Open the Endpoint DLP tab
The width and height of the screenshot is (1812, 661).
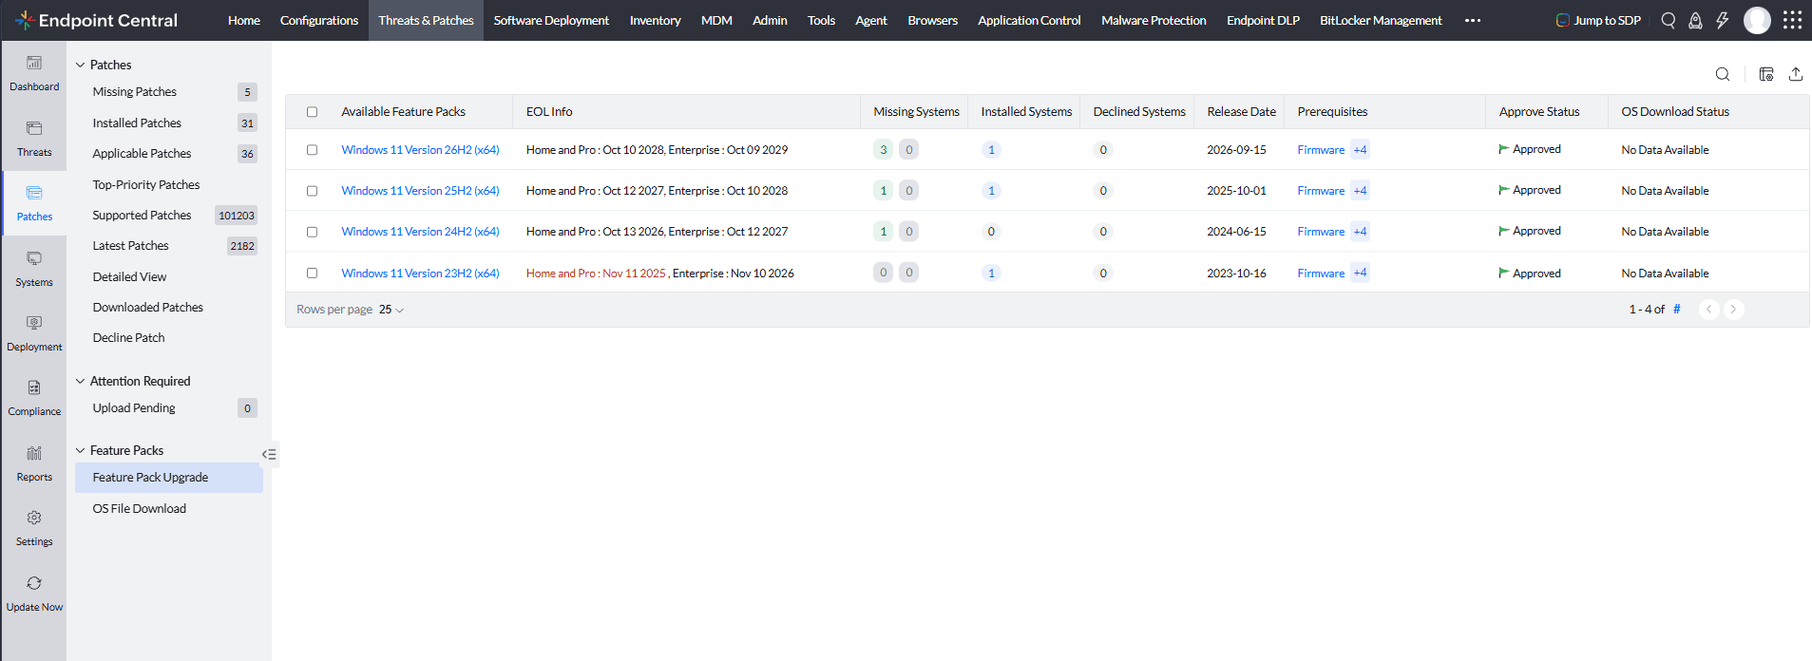pyautogui.click(x=1263, y=20)
